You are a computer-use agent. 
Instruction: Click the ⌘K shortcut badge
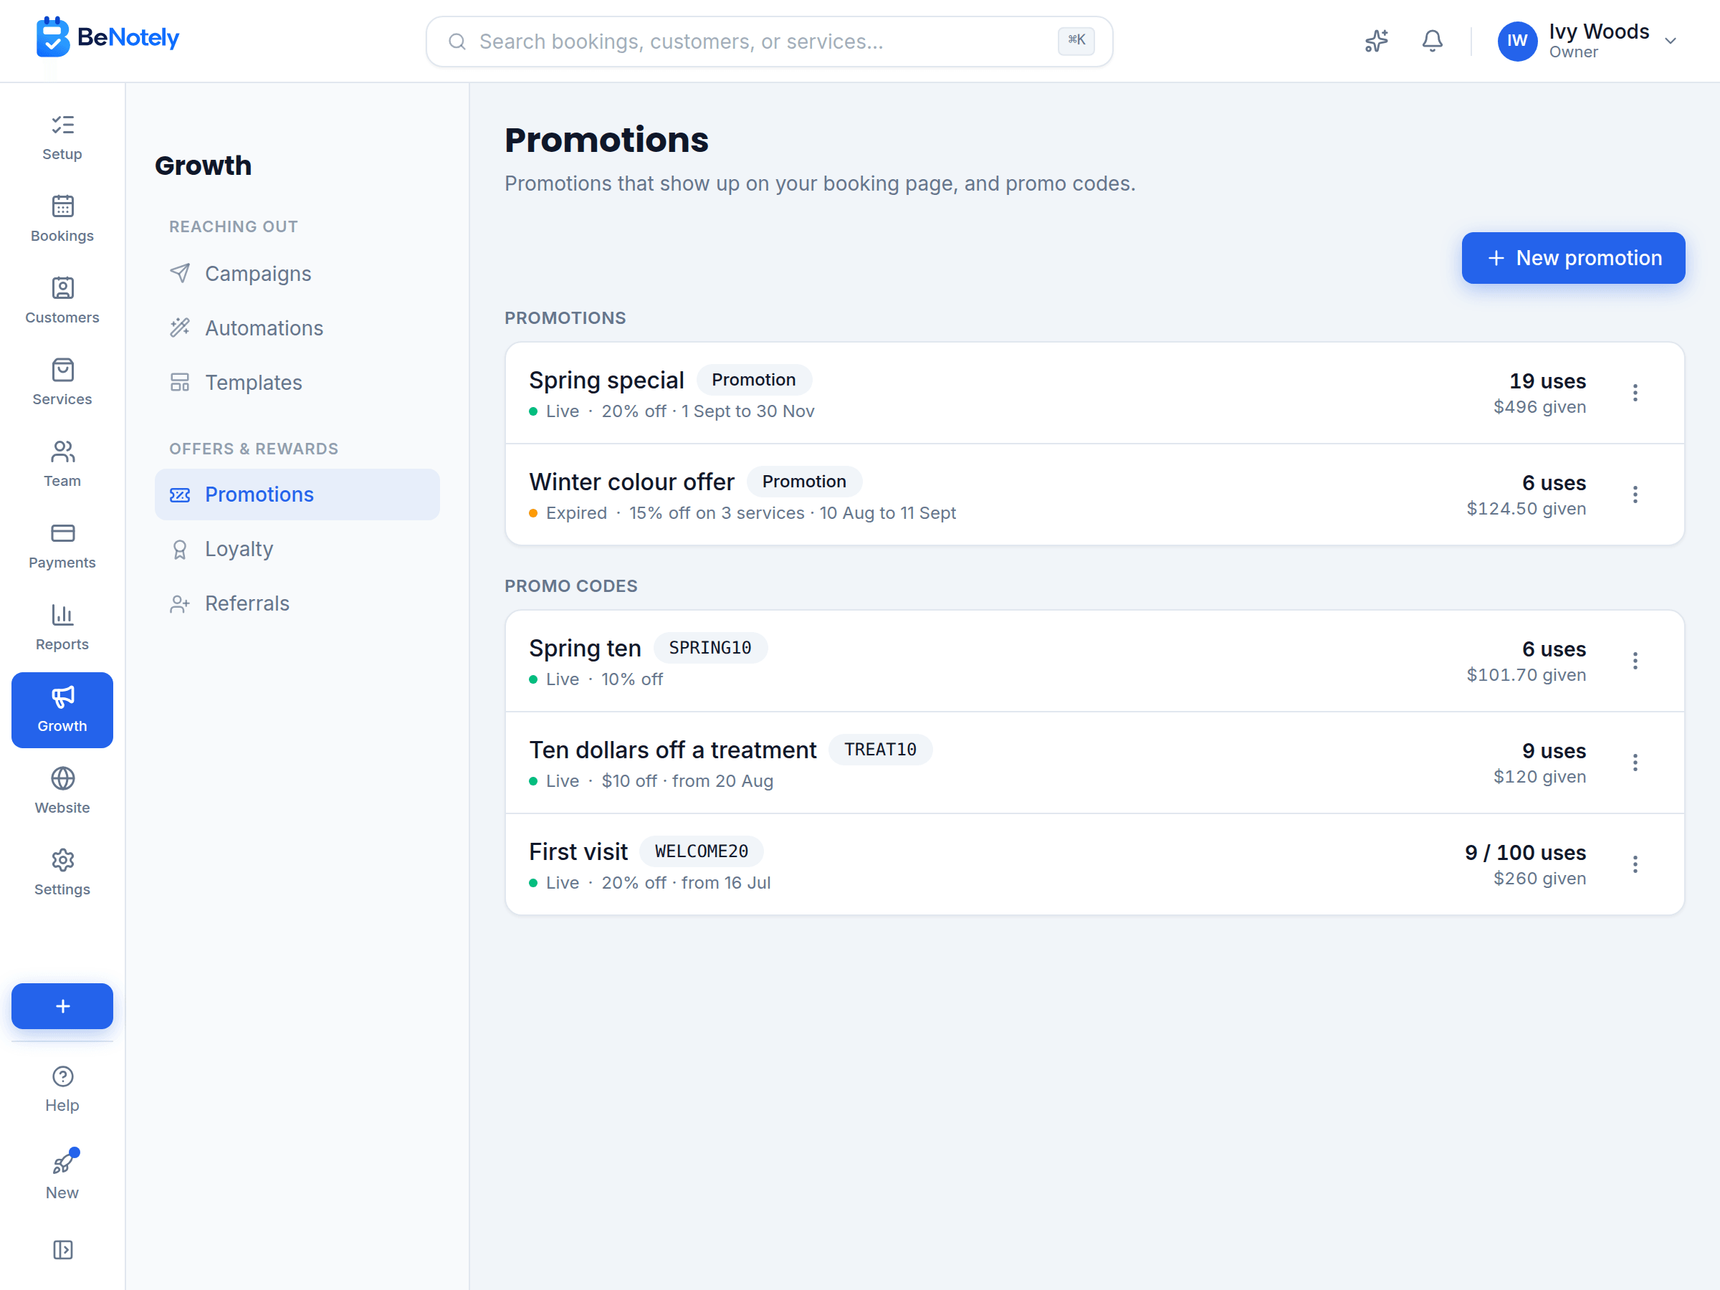coord(1076,40)
